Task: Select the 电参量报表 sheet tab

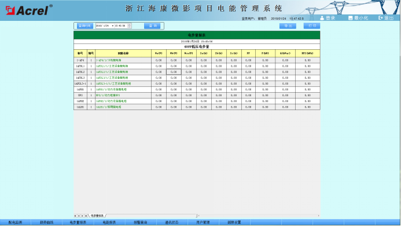Action: 97,216
